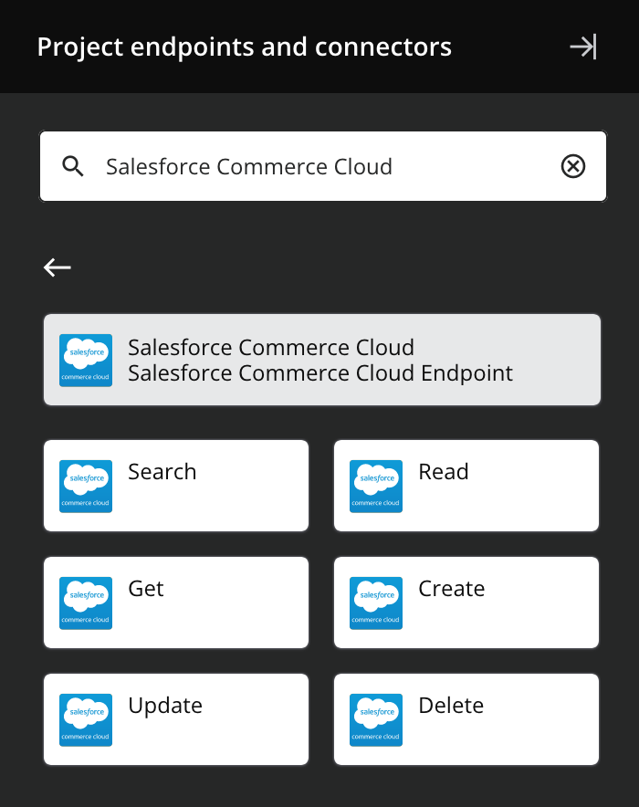Screen dimensions: 639x807
Task: Click the Salesforce logo on the Create card
Action: (375, 602)
